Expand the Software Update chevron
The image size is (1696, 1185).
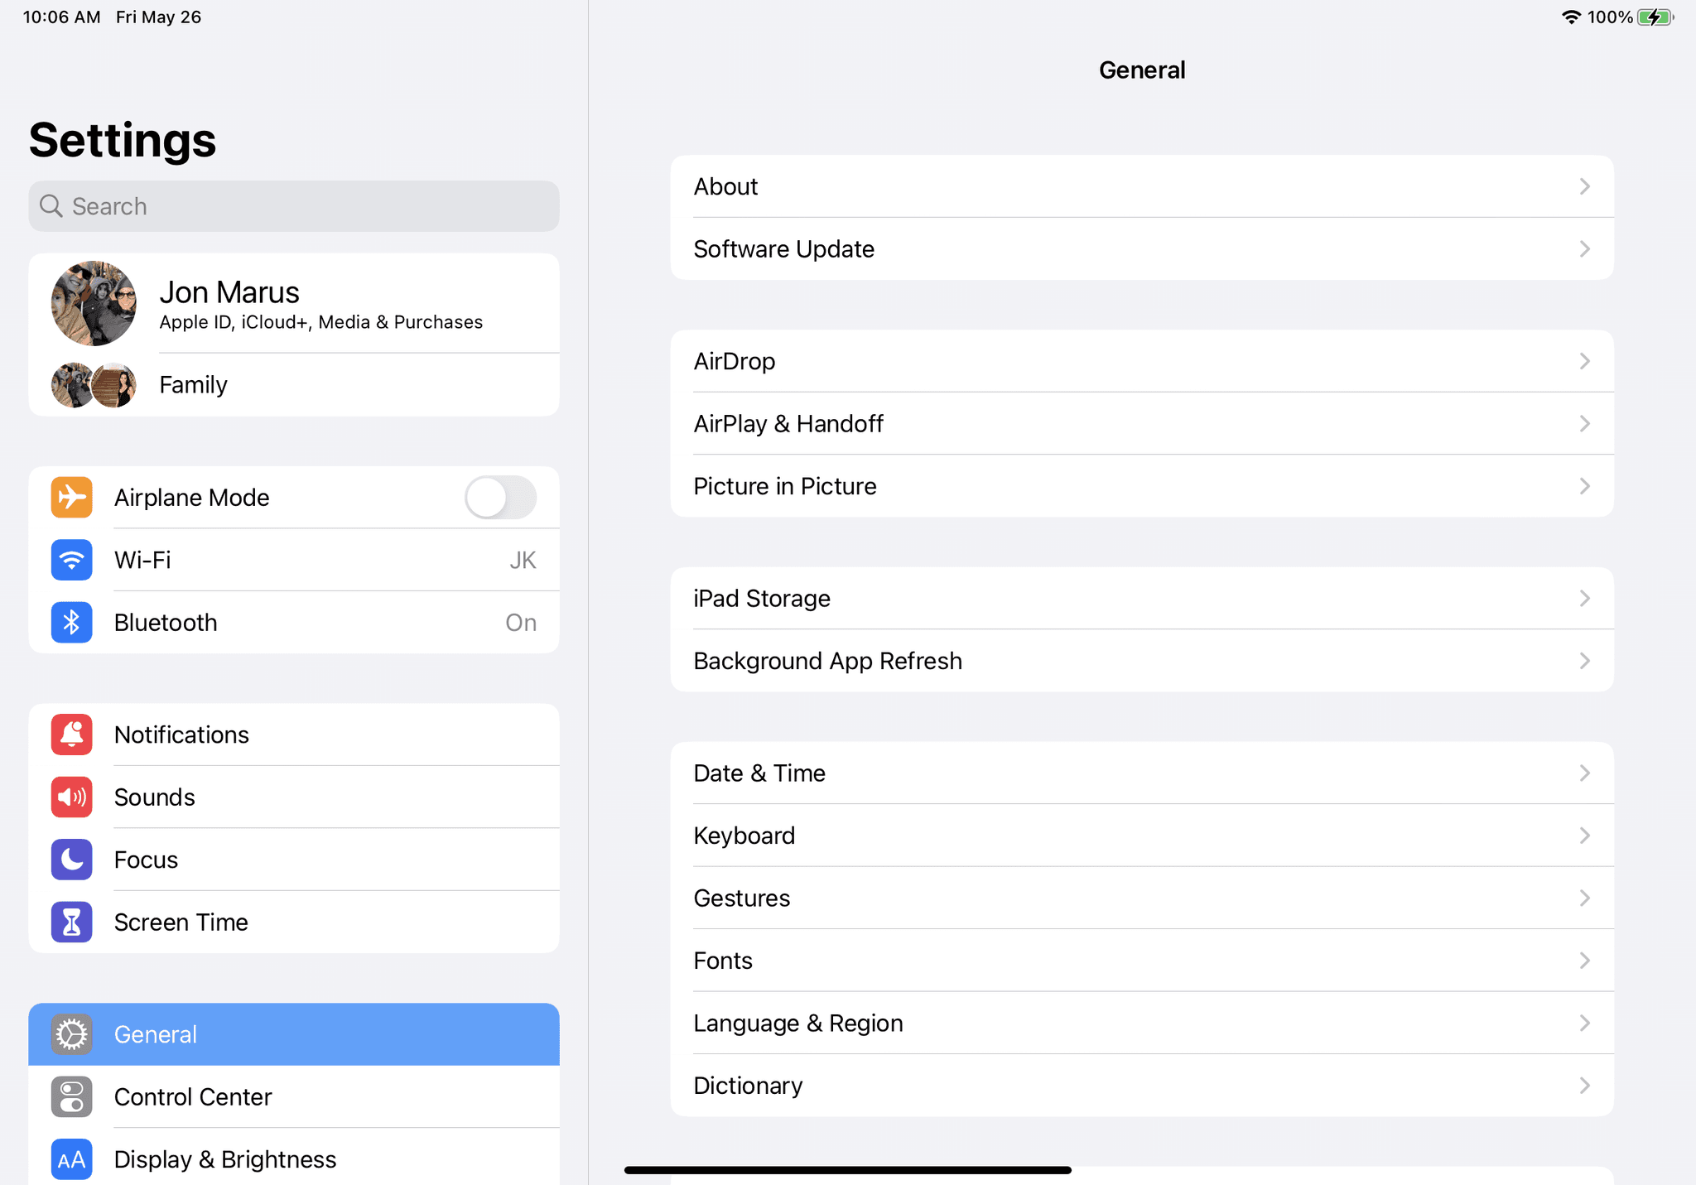[1584, 248]
